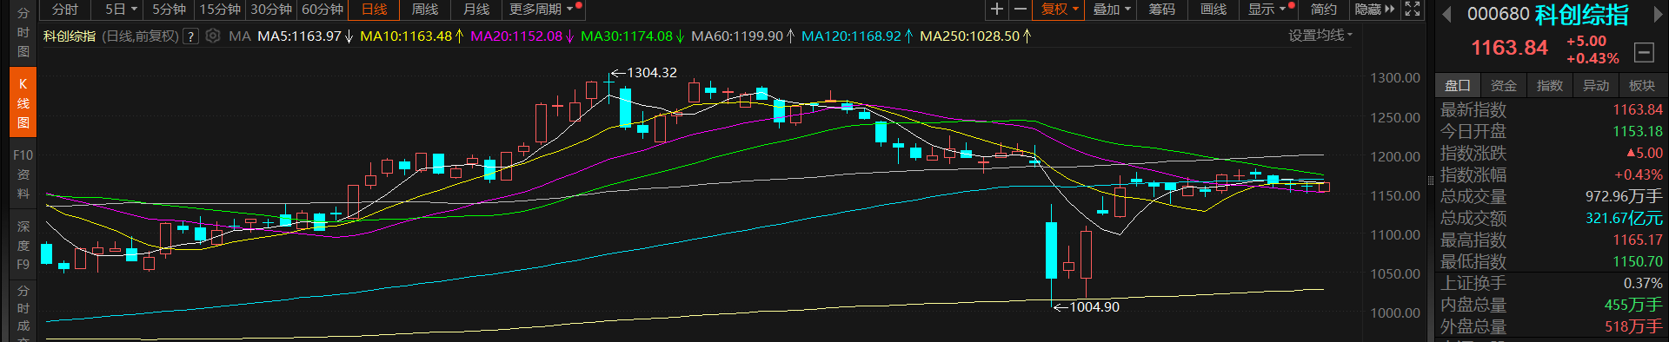1669x342 pixels.
Task: Switch to 周线 weekly tab
Action: (x=425, y=10)
